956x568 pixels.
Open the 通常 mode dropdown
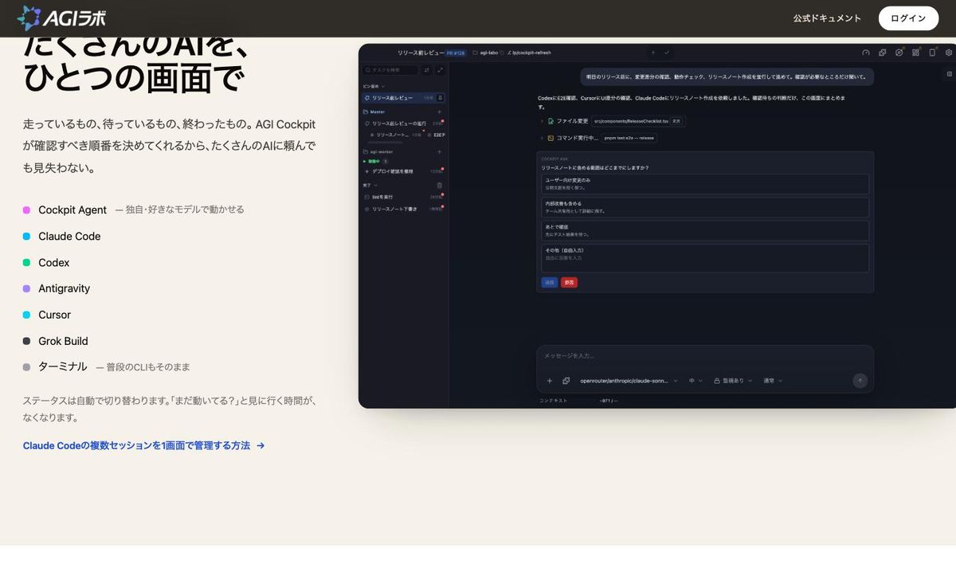[x=773, y=381]
